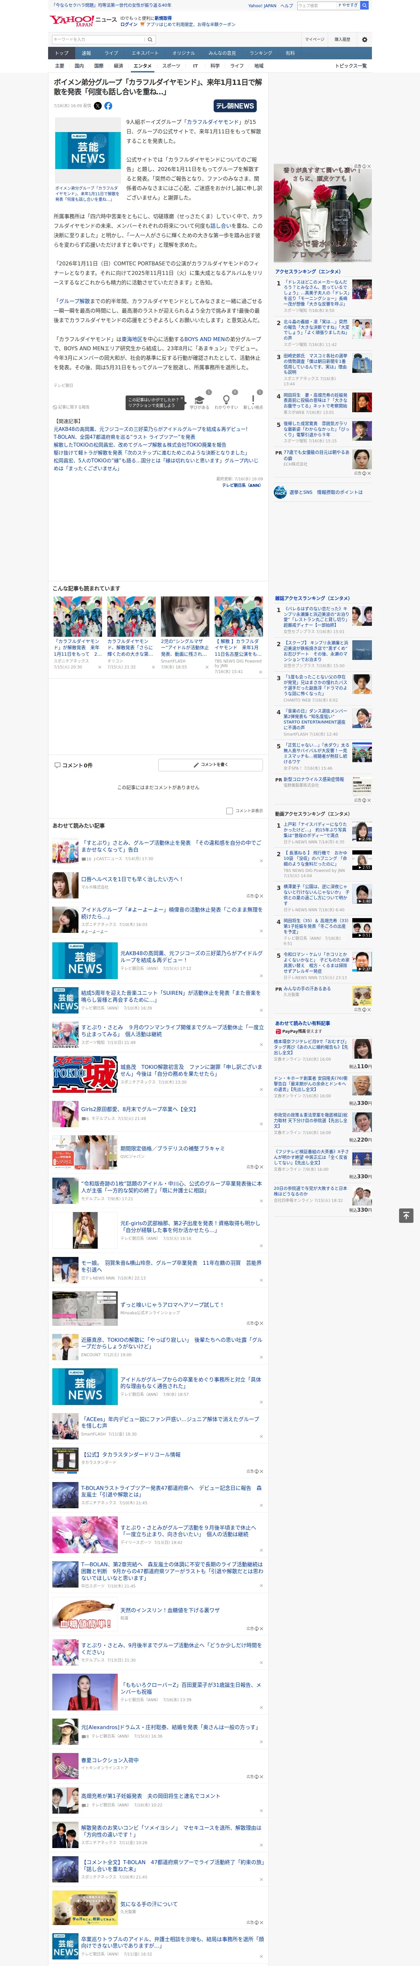Open the article's 芸能NEWS main thumbnail

(x=88, y=150)
